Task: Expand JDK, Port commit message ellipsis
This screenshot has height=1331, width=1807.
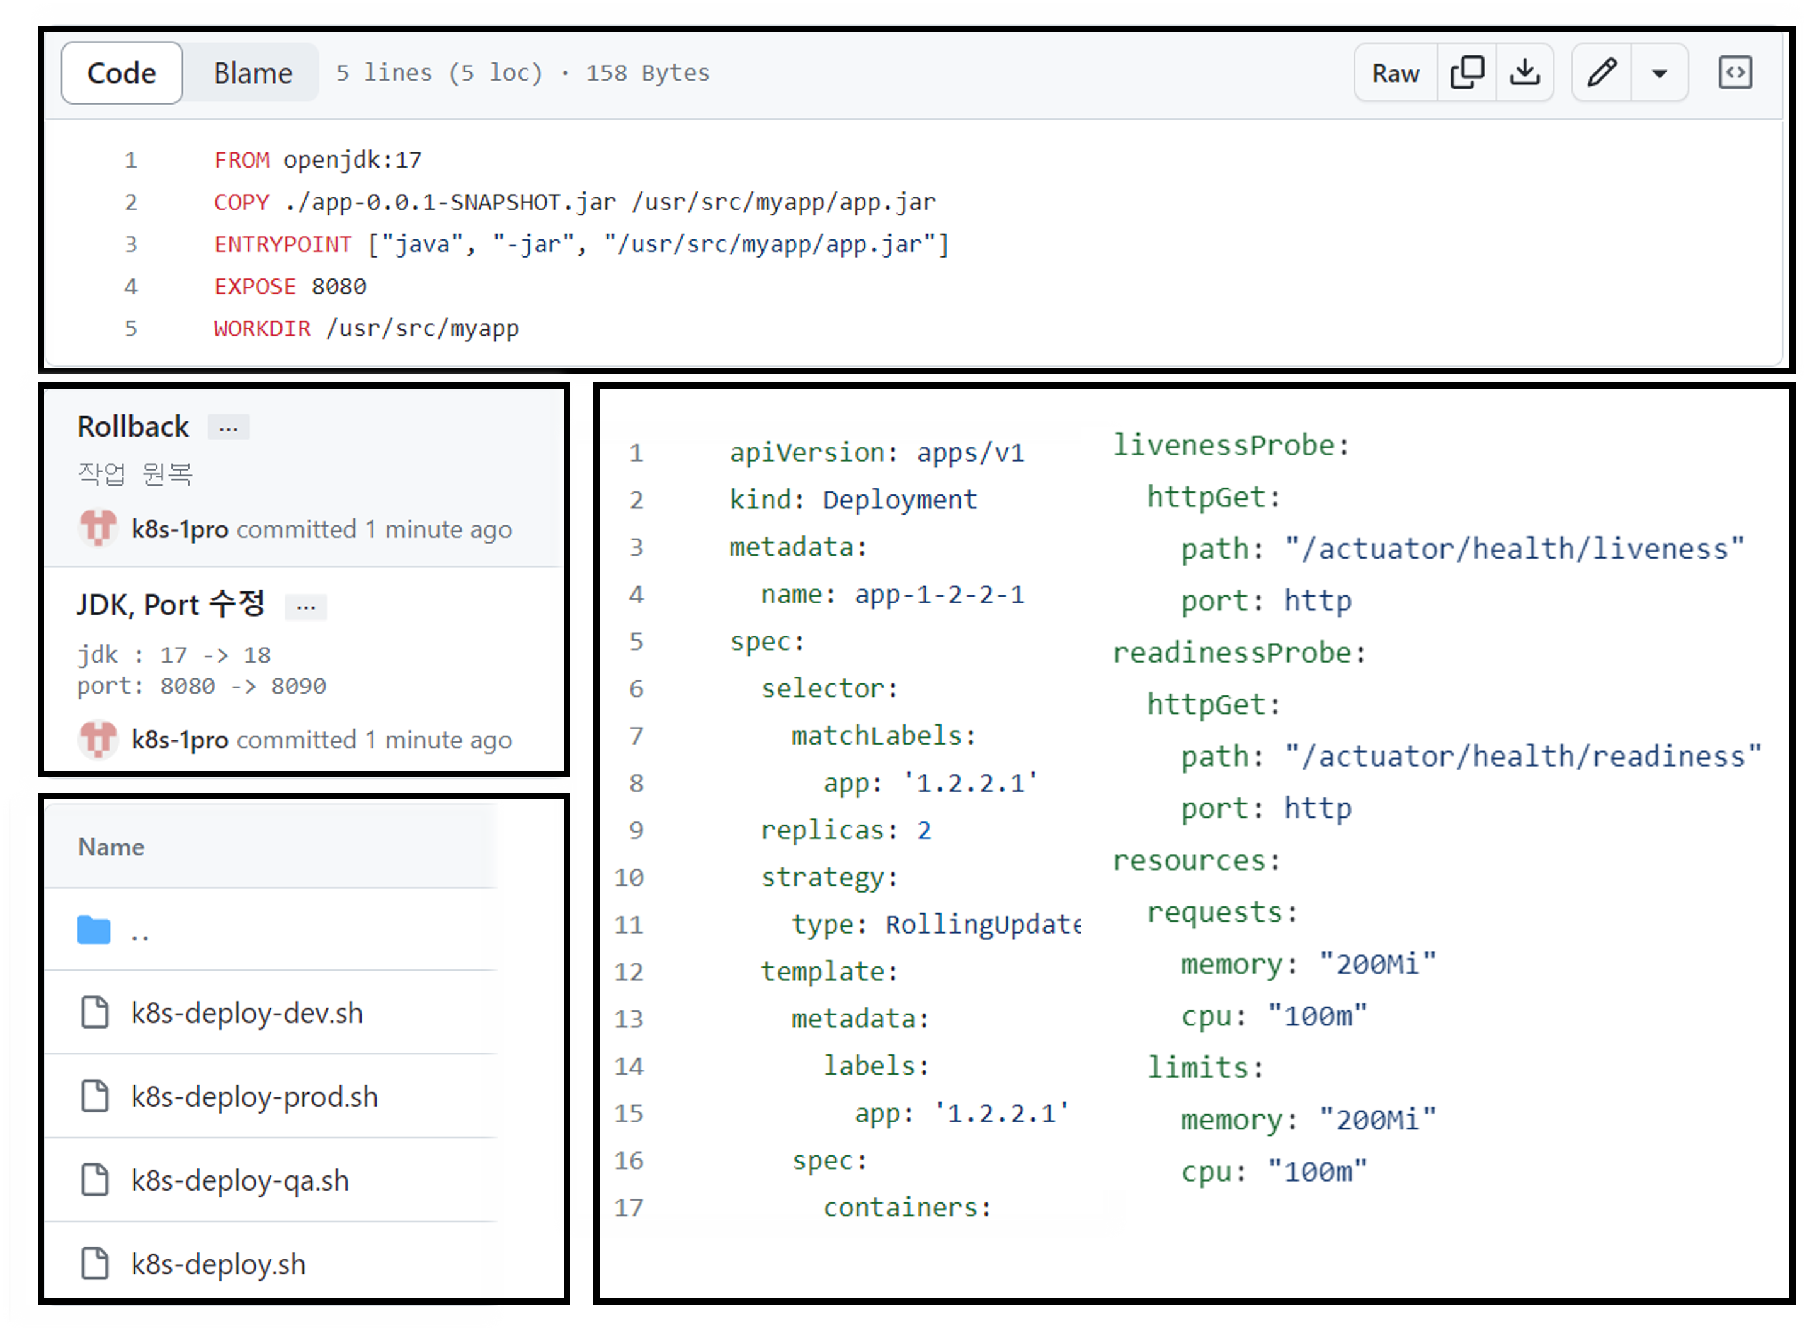Action: (x=305, y=606)
